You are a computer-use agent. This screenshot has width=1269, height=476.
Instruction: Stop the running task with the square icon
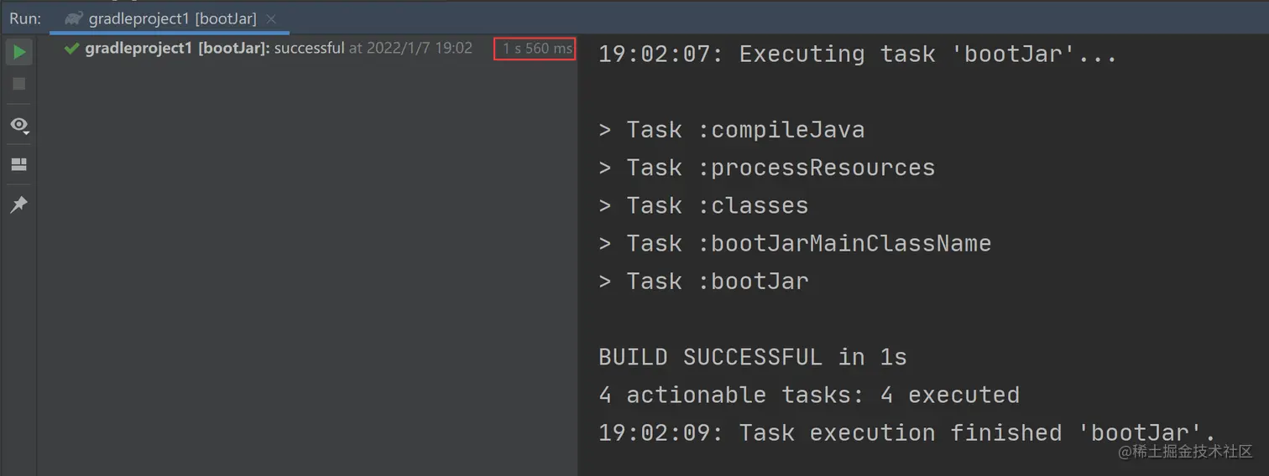[18, 84]
